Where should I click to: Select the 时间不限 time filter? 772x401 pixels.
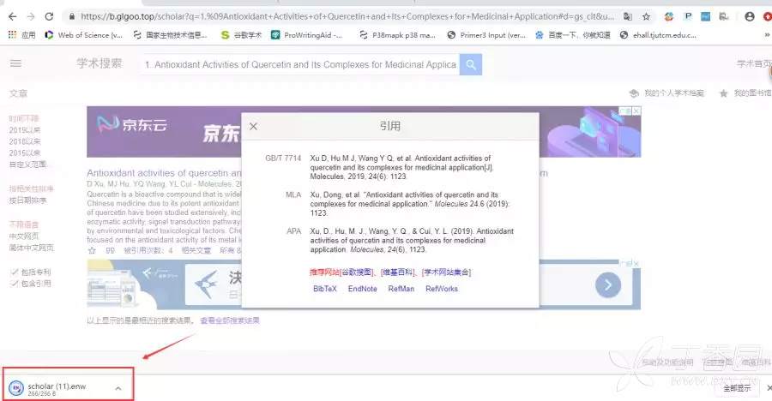(24, 118)
